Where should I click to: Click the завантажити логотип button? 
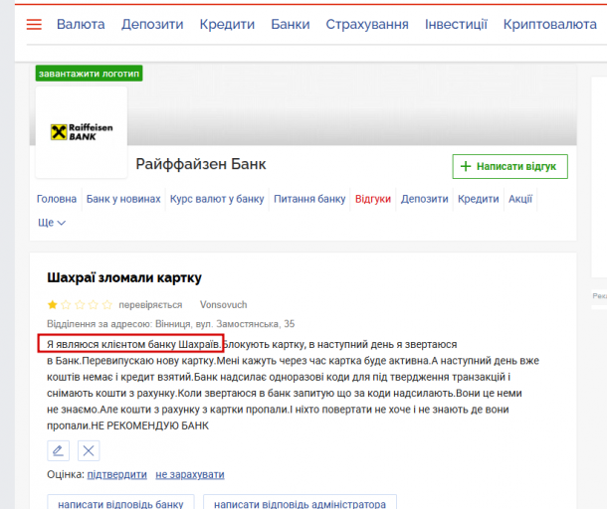point(89,74)
